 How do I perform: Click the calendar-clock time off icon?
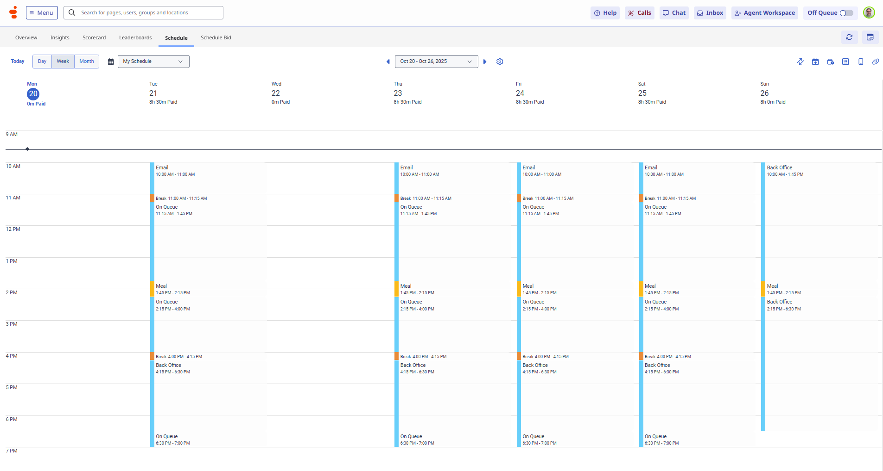tap(831, 62)
